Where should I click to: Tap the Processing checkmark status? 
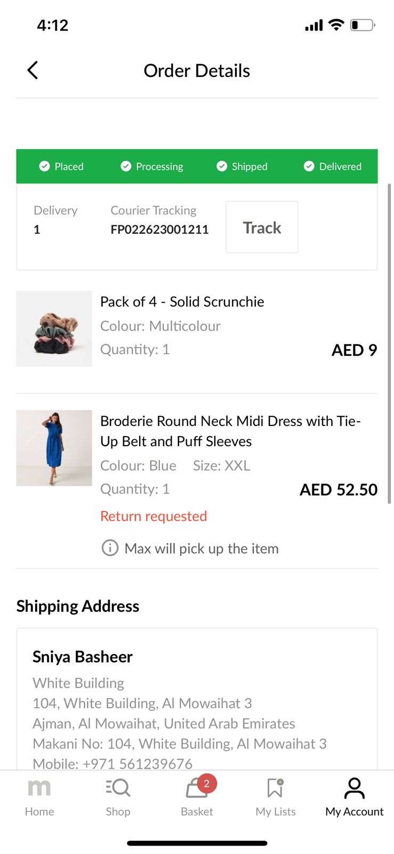click(126, 167)
